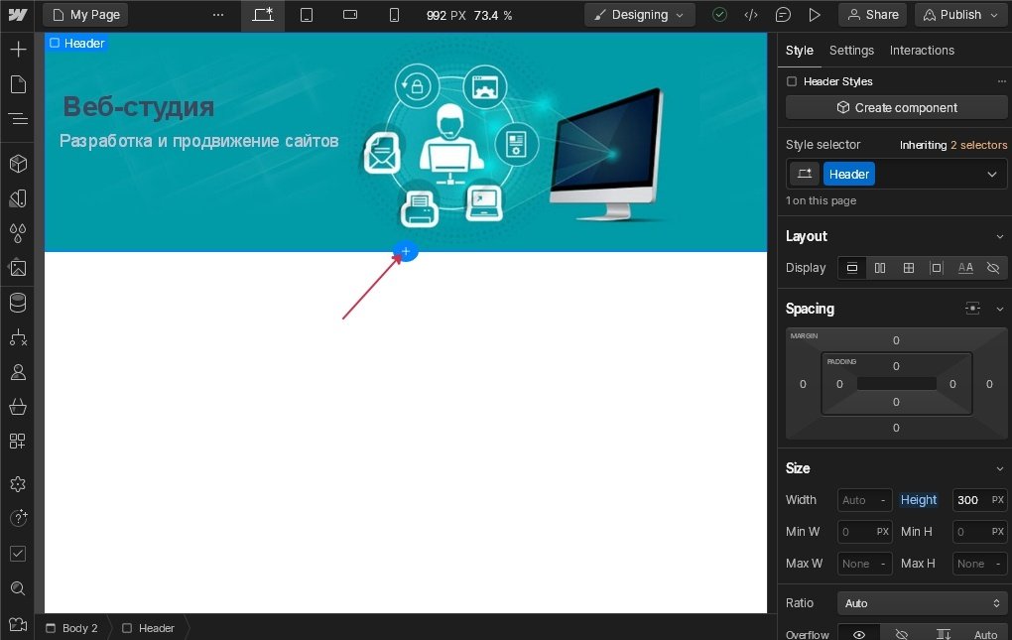Open the Assets panel in sidebar
Viewport: 1012px width, 640px height.
[x=18, y=268]
